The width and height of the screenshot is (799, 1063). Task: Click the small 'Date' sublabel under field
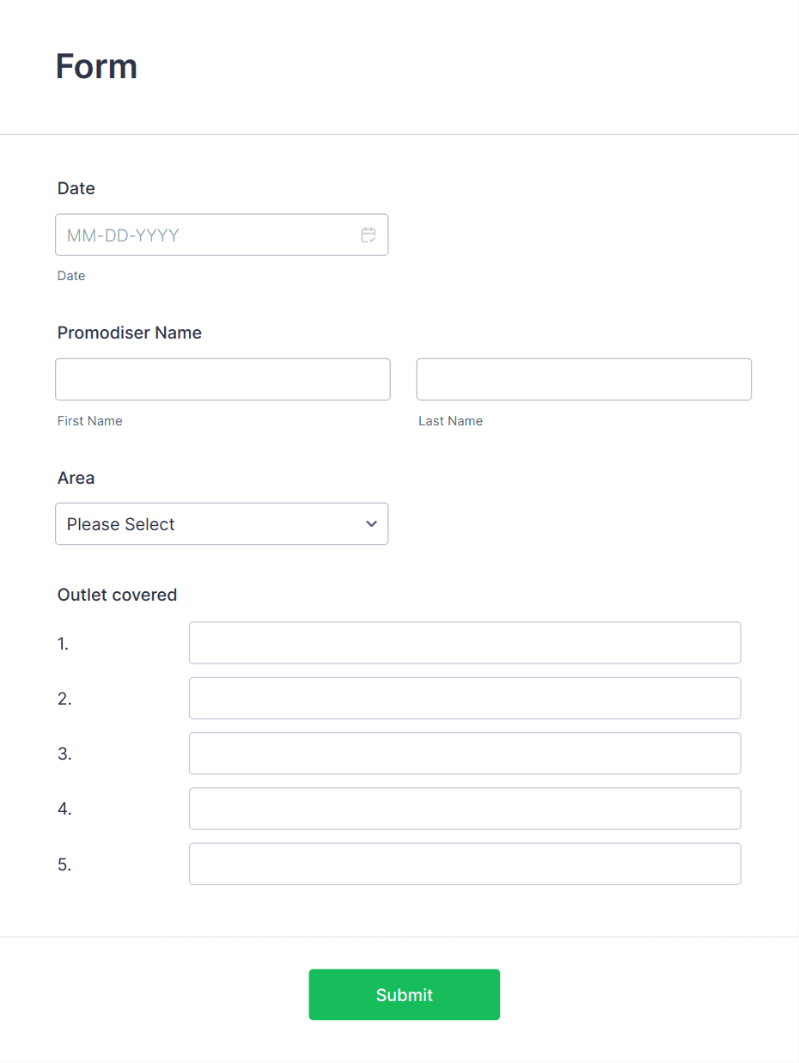coord(71,276)
